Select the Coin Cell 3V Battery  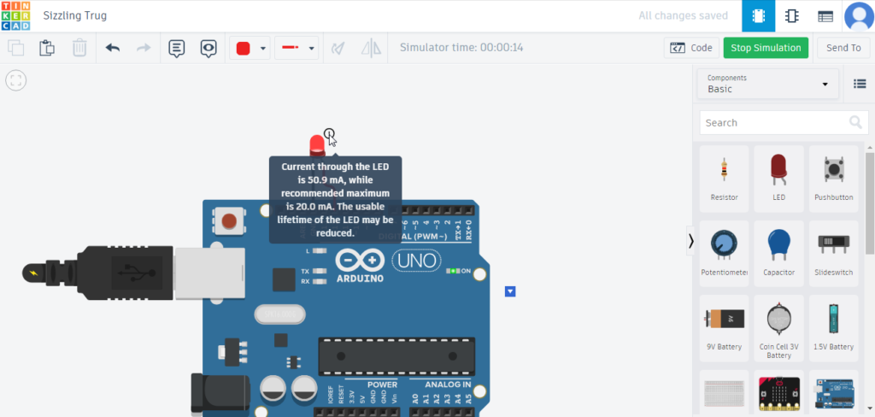click(x=778, y=328)
